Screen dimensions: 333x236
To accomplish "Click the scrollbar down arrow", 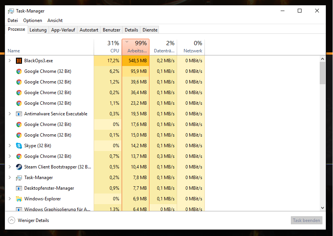I will [322, 208].
